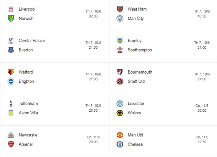The width and height of the screenshot is (217, 157).
Task: Click the Tottenham crest icon
Action: [x=11, y=104]
